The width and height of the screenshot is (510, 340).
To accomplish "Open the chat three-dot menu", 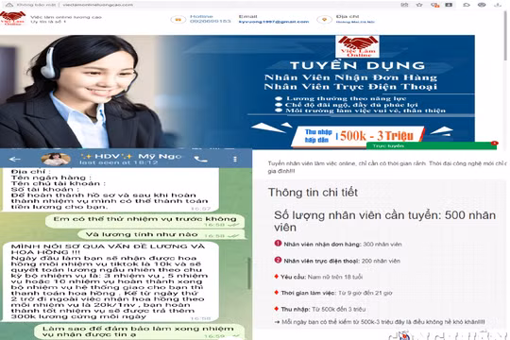I will (x=235, y=159).
